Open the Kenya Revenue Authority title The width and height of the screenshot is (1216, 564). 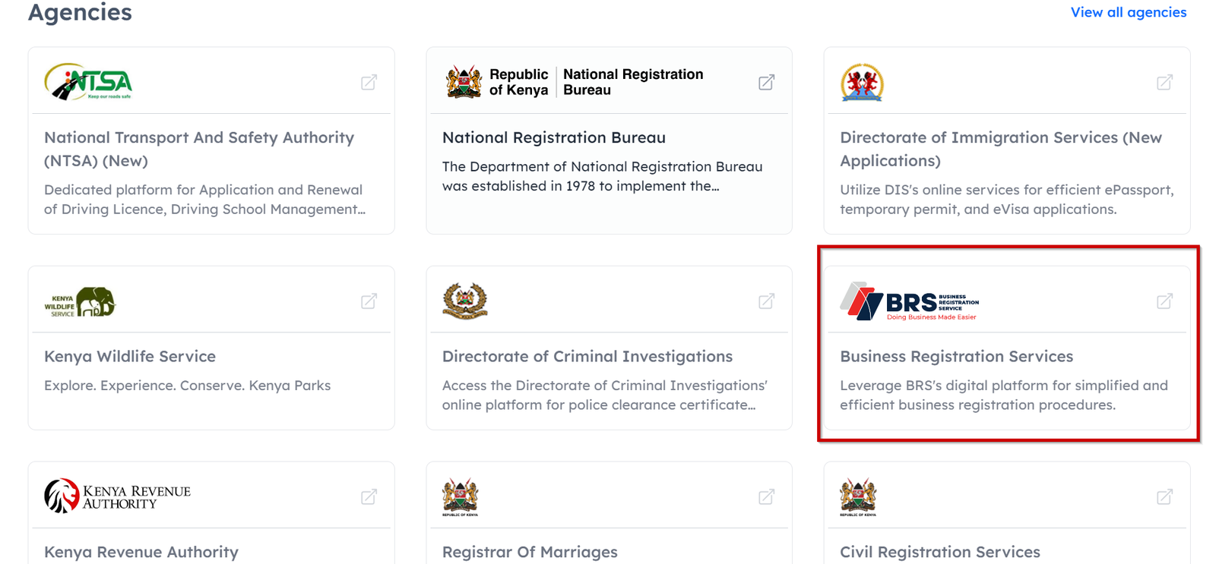141,552
